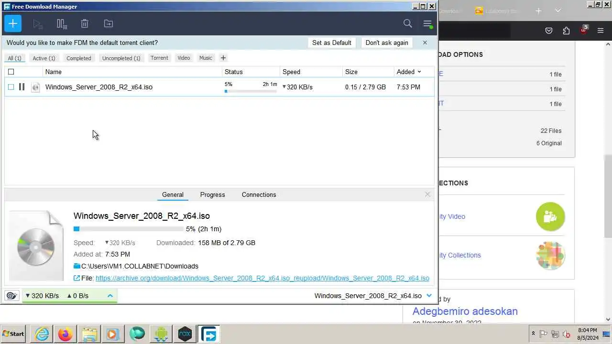The image size is (612, 344).
Task: Filter by Uncompleted (1) downloads
Action: pyautogui.click(x=121, y=58)
